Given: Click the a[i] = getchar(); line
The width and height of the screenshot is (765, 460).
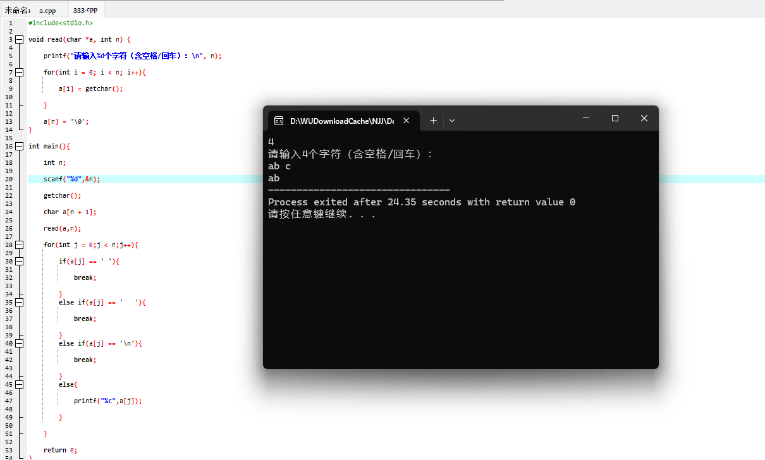Looking at the screenshot, I should point(91,88).
